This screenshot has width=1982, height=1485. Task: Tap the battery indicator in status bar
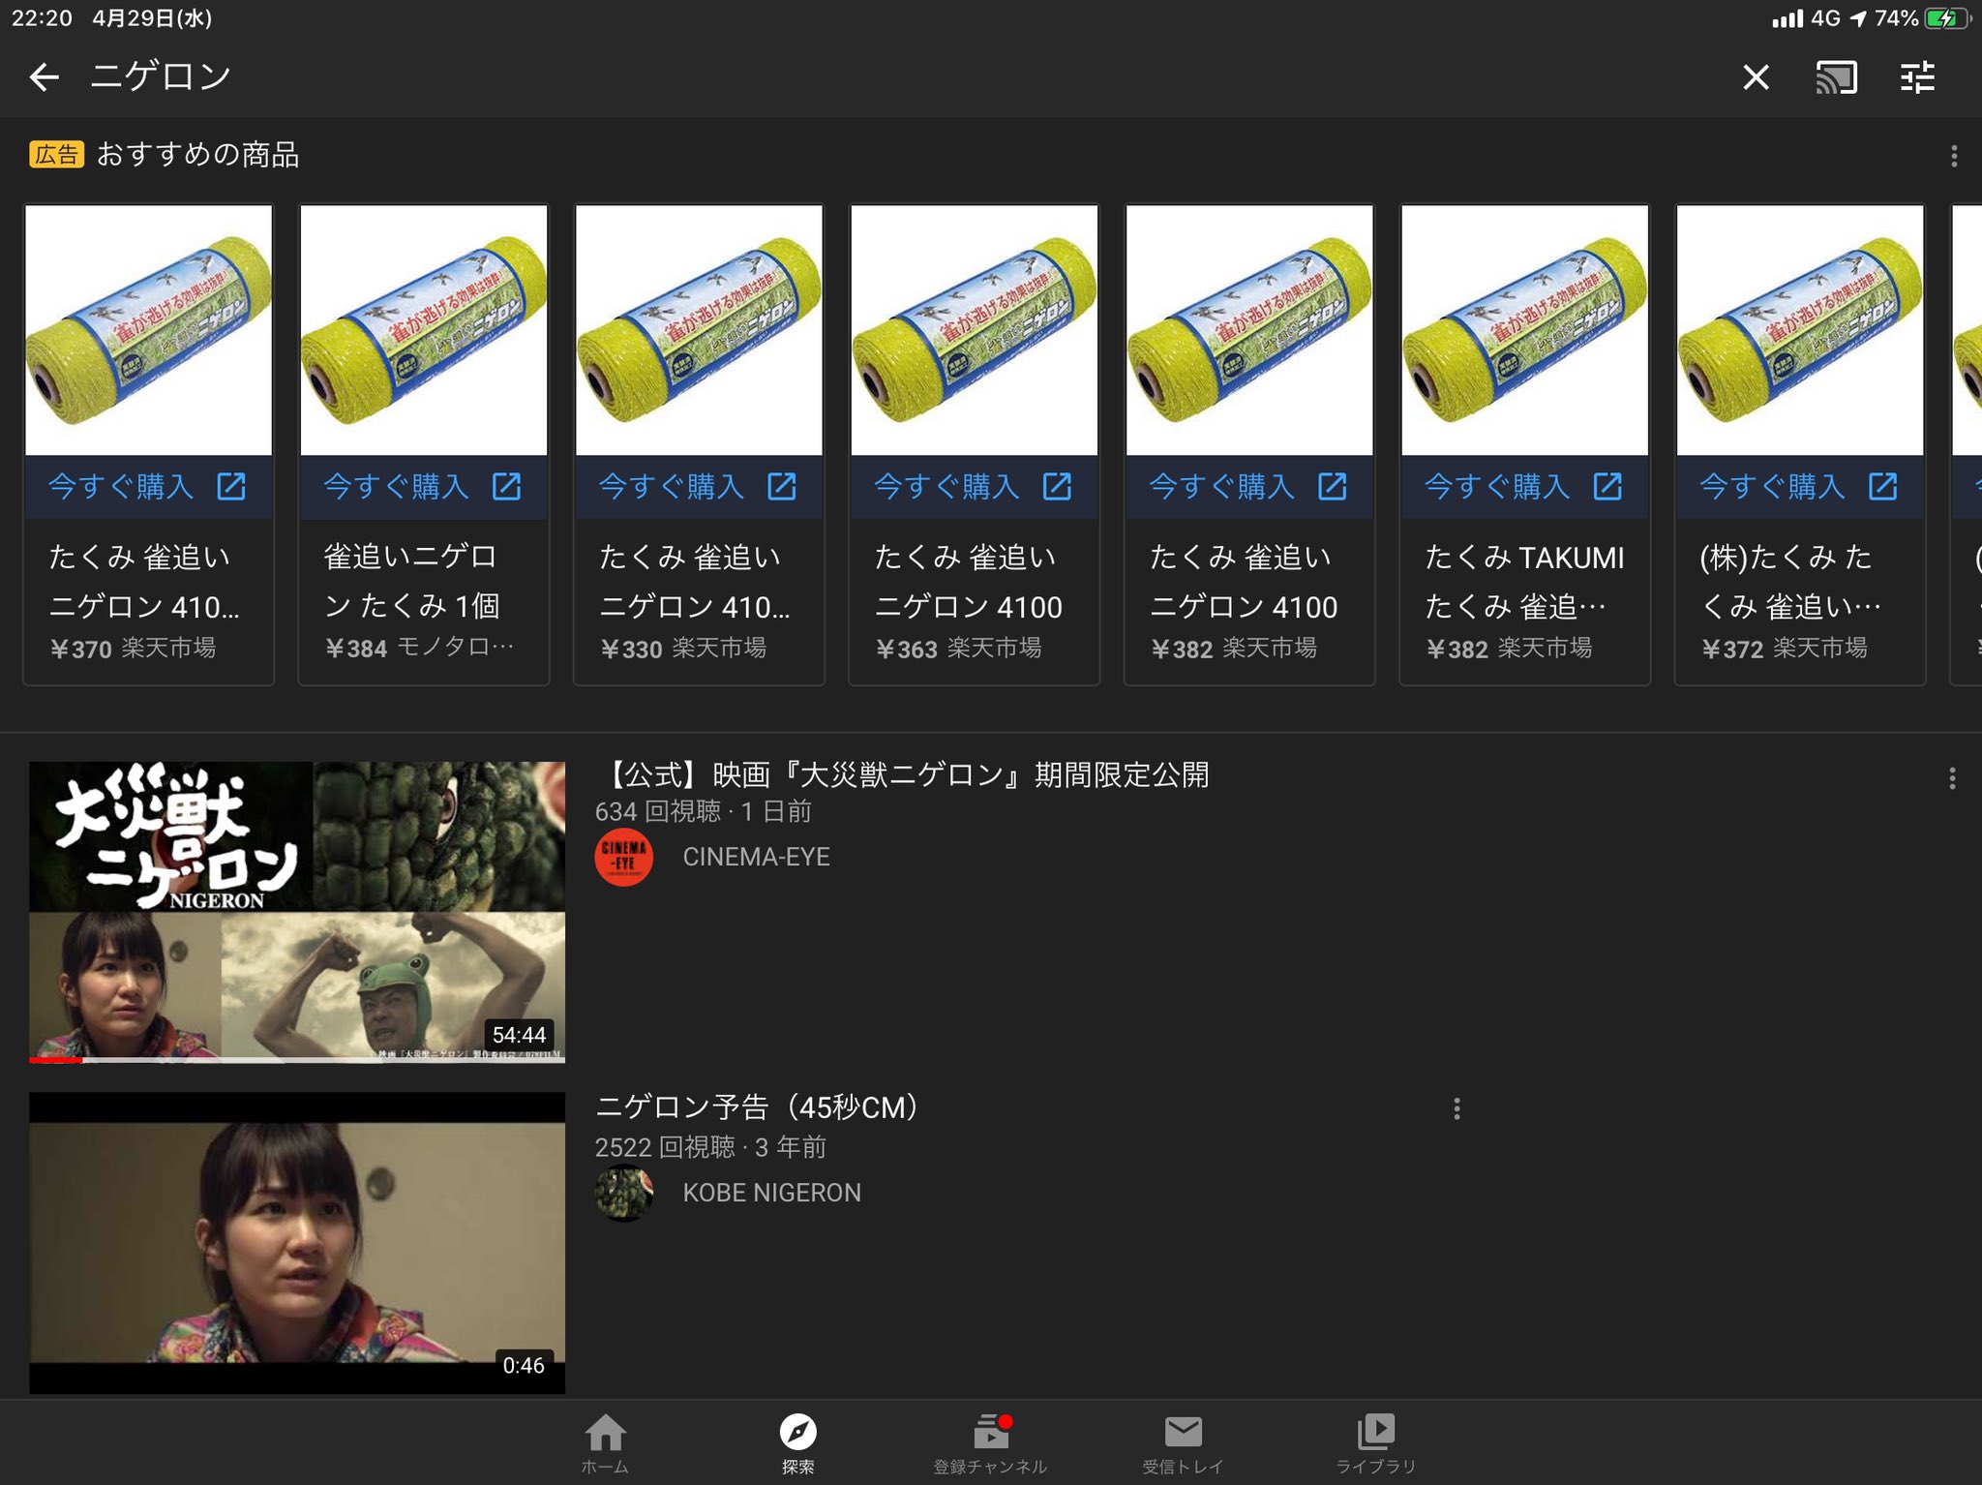click(x=1946, y=18)
